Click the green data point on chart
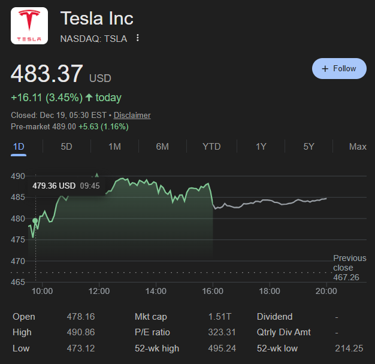Image resolution: width=375 pixels, height=364 pixels. (35, 221)
